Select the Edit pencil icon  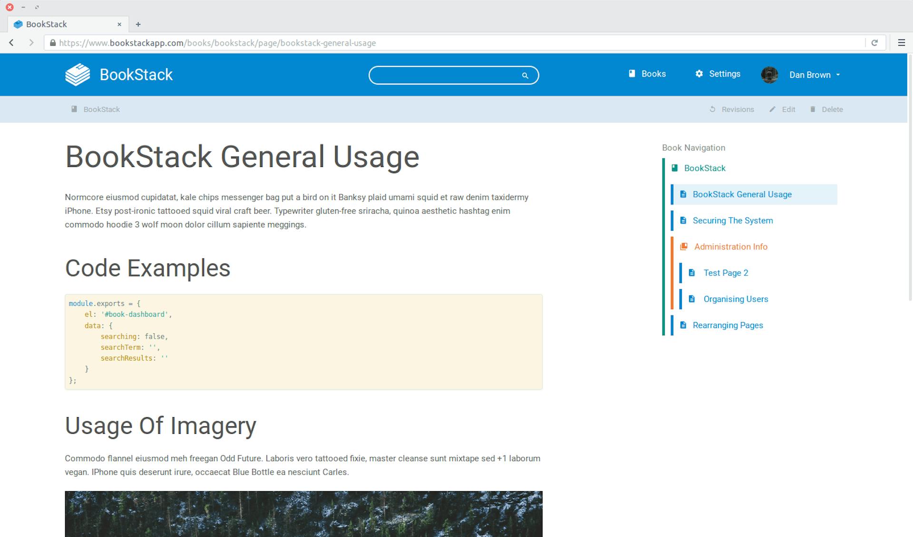click(x=772, y=109)
